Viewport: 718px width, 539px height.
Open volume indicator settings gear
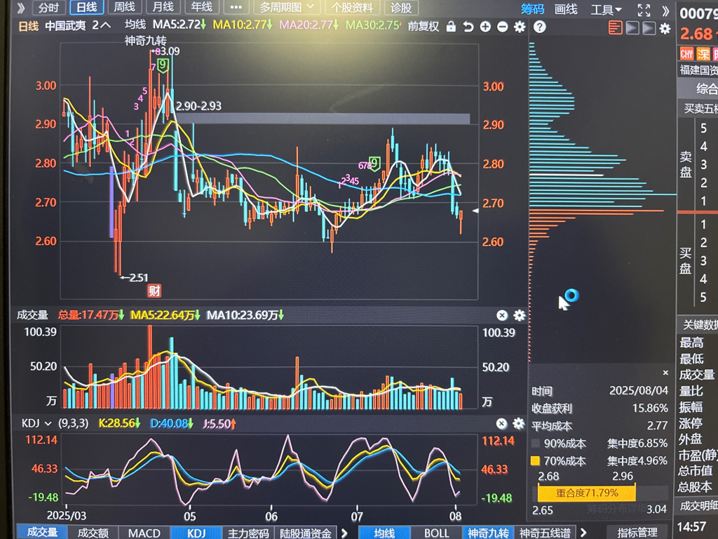point(520,315)
